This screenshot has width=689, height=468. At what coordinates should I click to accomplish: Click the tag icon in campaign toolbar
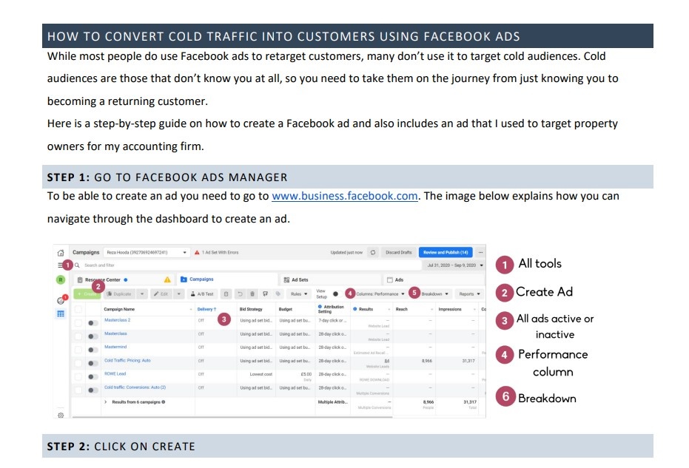tap(278, 294)
